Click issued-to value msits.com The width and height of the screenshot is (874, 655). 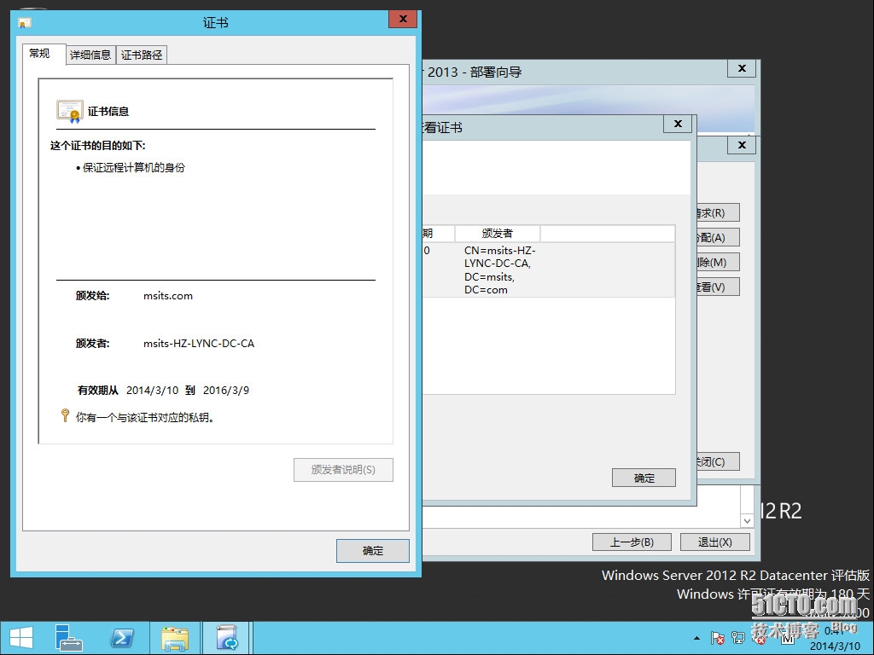pyautogui.click(x=168, y=296)
